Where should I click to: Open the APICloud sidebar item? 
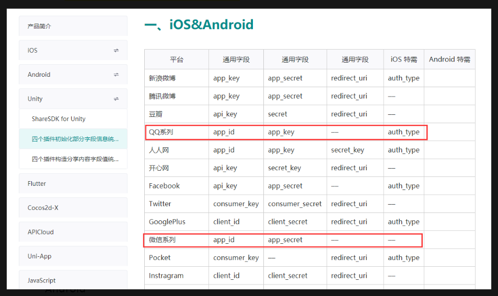73,232
